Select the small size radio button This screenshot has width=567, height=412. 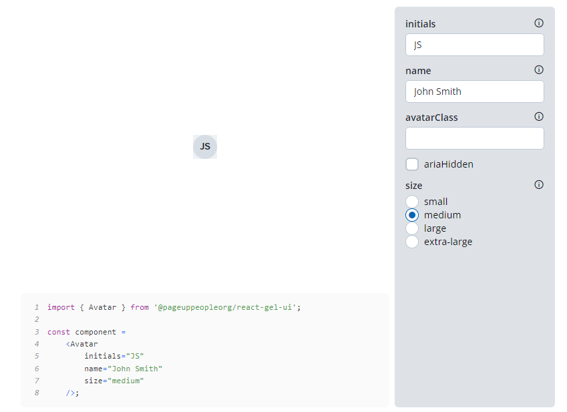(x=412, y=201)
